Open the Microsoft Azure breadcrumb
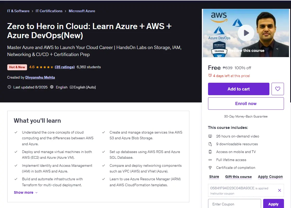The height and width of the screenshot is (208, 291). pos(82,11)
